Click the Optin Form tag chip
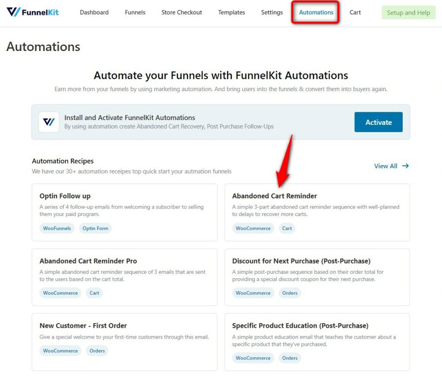The image size is (442, 381). point(95,228)
